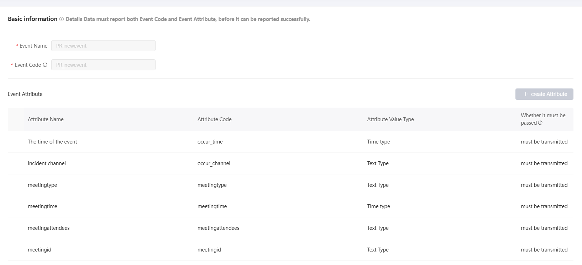Focus the Event Name input field

[x=103, y=46]
